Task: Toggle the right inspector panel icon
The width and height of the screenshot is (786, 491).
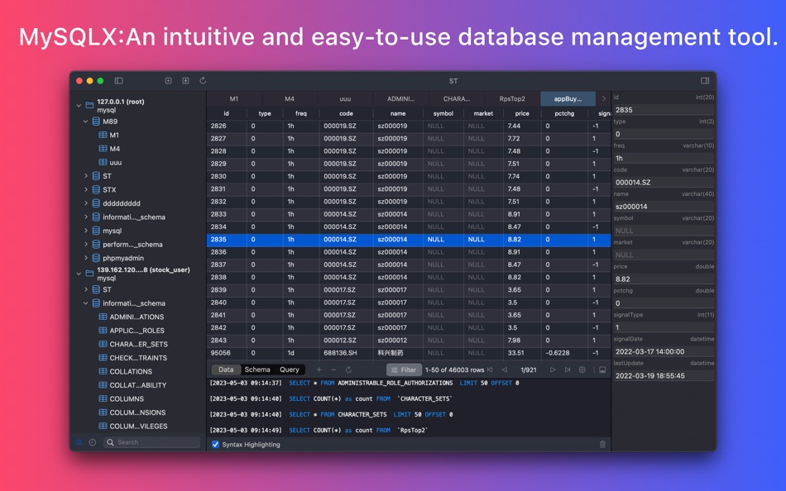Action: [x=705, y=81]
